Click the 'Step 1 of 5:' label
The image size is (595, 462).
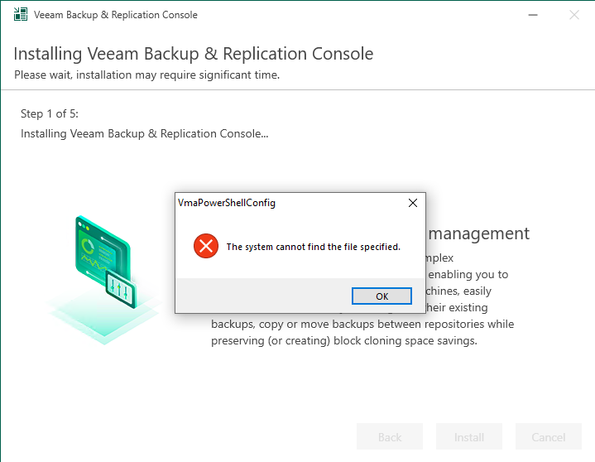[50, 113]
